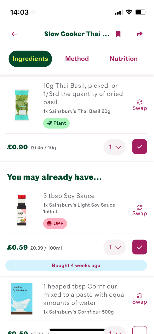Untick the checkmark for Thai Basil
Viewport: 154px width, 334px height.
140,147
